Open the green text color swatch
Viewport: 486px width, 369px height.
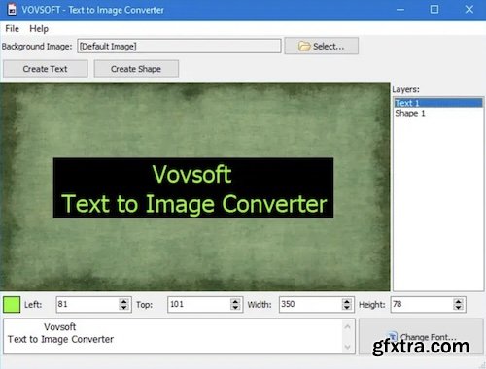[x=12, y=304]
